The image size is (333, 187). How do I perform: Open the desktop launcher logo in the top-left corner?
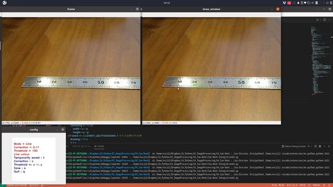(x=5, y=3)
